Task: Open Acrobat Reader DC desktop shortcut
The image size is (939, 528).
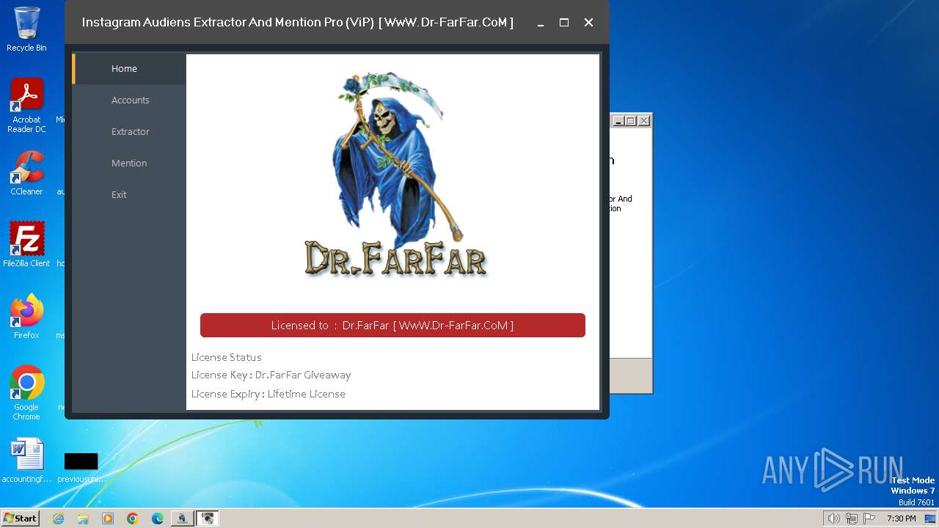Action: coord(26,106)
